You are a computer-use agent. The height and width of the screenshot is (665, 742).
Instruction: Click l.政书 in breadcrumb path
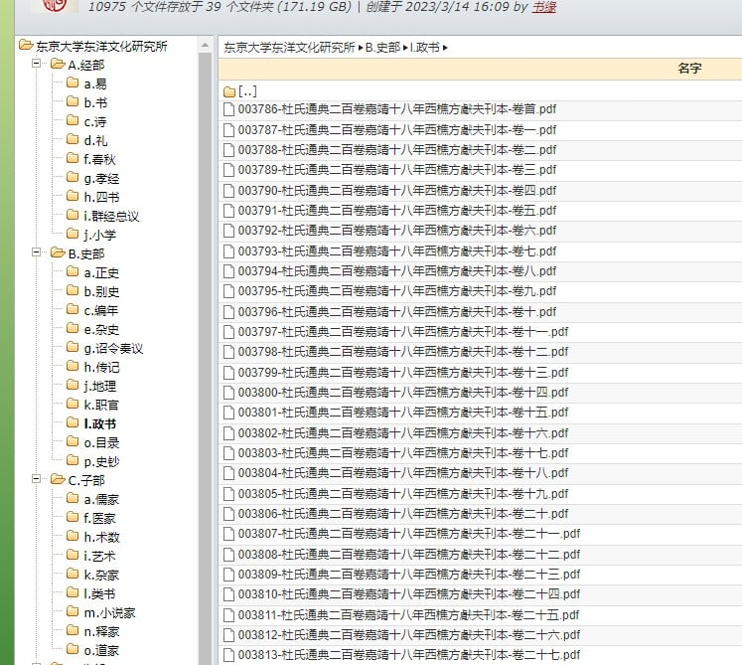point(424,48)
